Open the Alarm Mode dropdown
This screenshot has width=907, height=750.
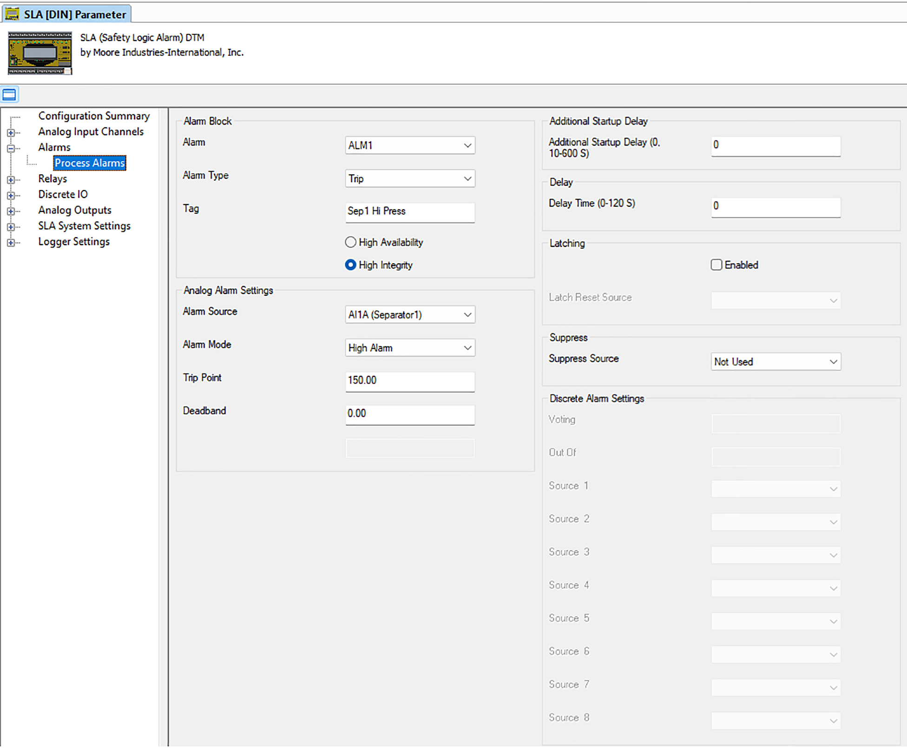click(409, 348)
